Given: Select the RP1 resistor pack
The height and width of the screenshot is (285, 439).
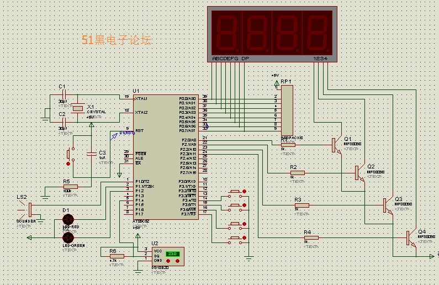Looking at the screenshot, I should click(287, 110).
